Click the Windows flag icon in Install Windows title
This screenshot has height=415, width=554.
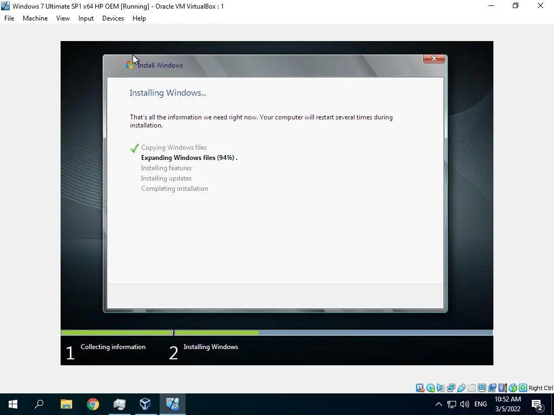[129, 65]
